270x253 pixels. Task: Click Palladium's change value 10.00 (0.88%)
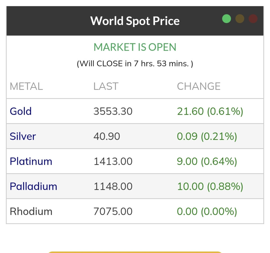(210, 186)
